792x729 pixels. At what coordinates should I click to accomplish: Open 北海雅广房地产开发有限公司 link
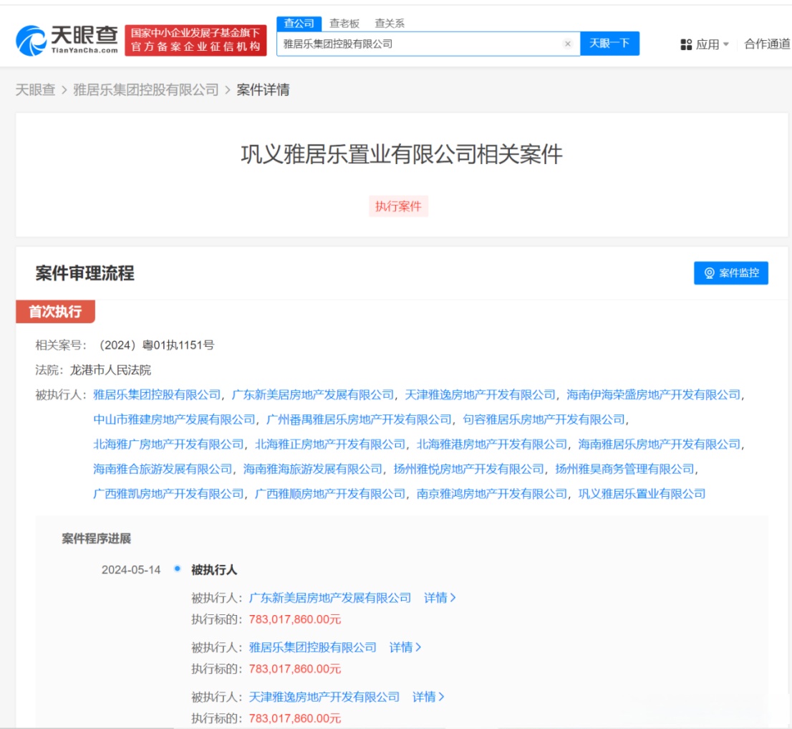(168, 444)
